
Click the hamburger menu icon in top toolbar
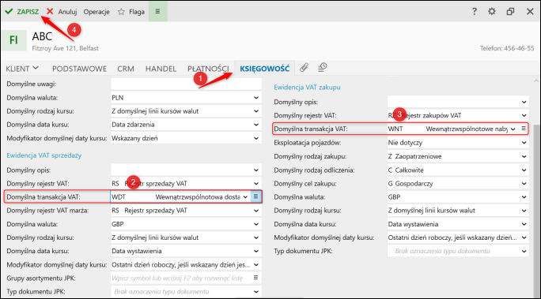pyautogui.click(x=157, y=11)
